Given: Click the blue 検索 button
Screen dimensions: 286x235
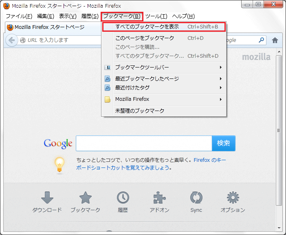Looking at the screenshot, I should pos(224,143).
